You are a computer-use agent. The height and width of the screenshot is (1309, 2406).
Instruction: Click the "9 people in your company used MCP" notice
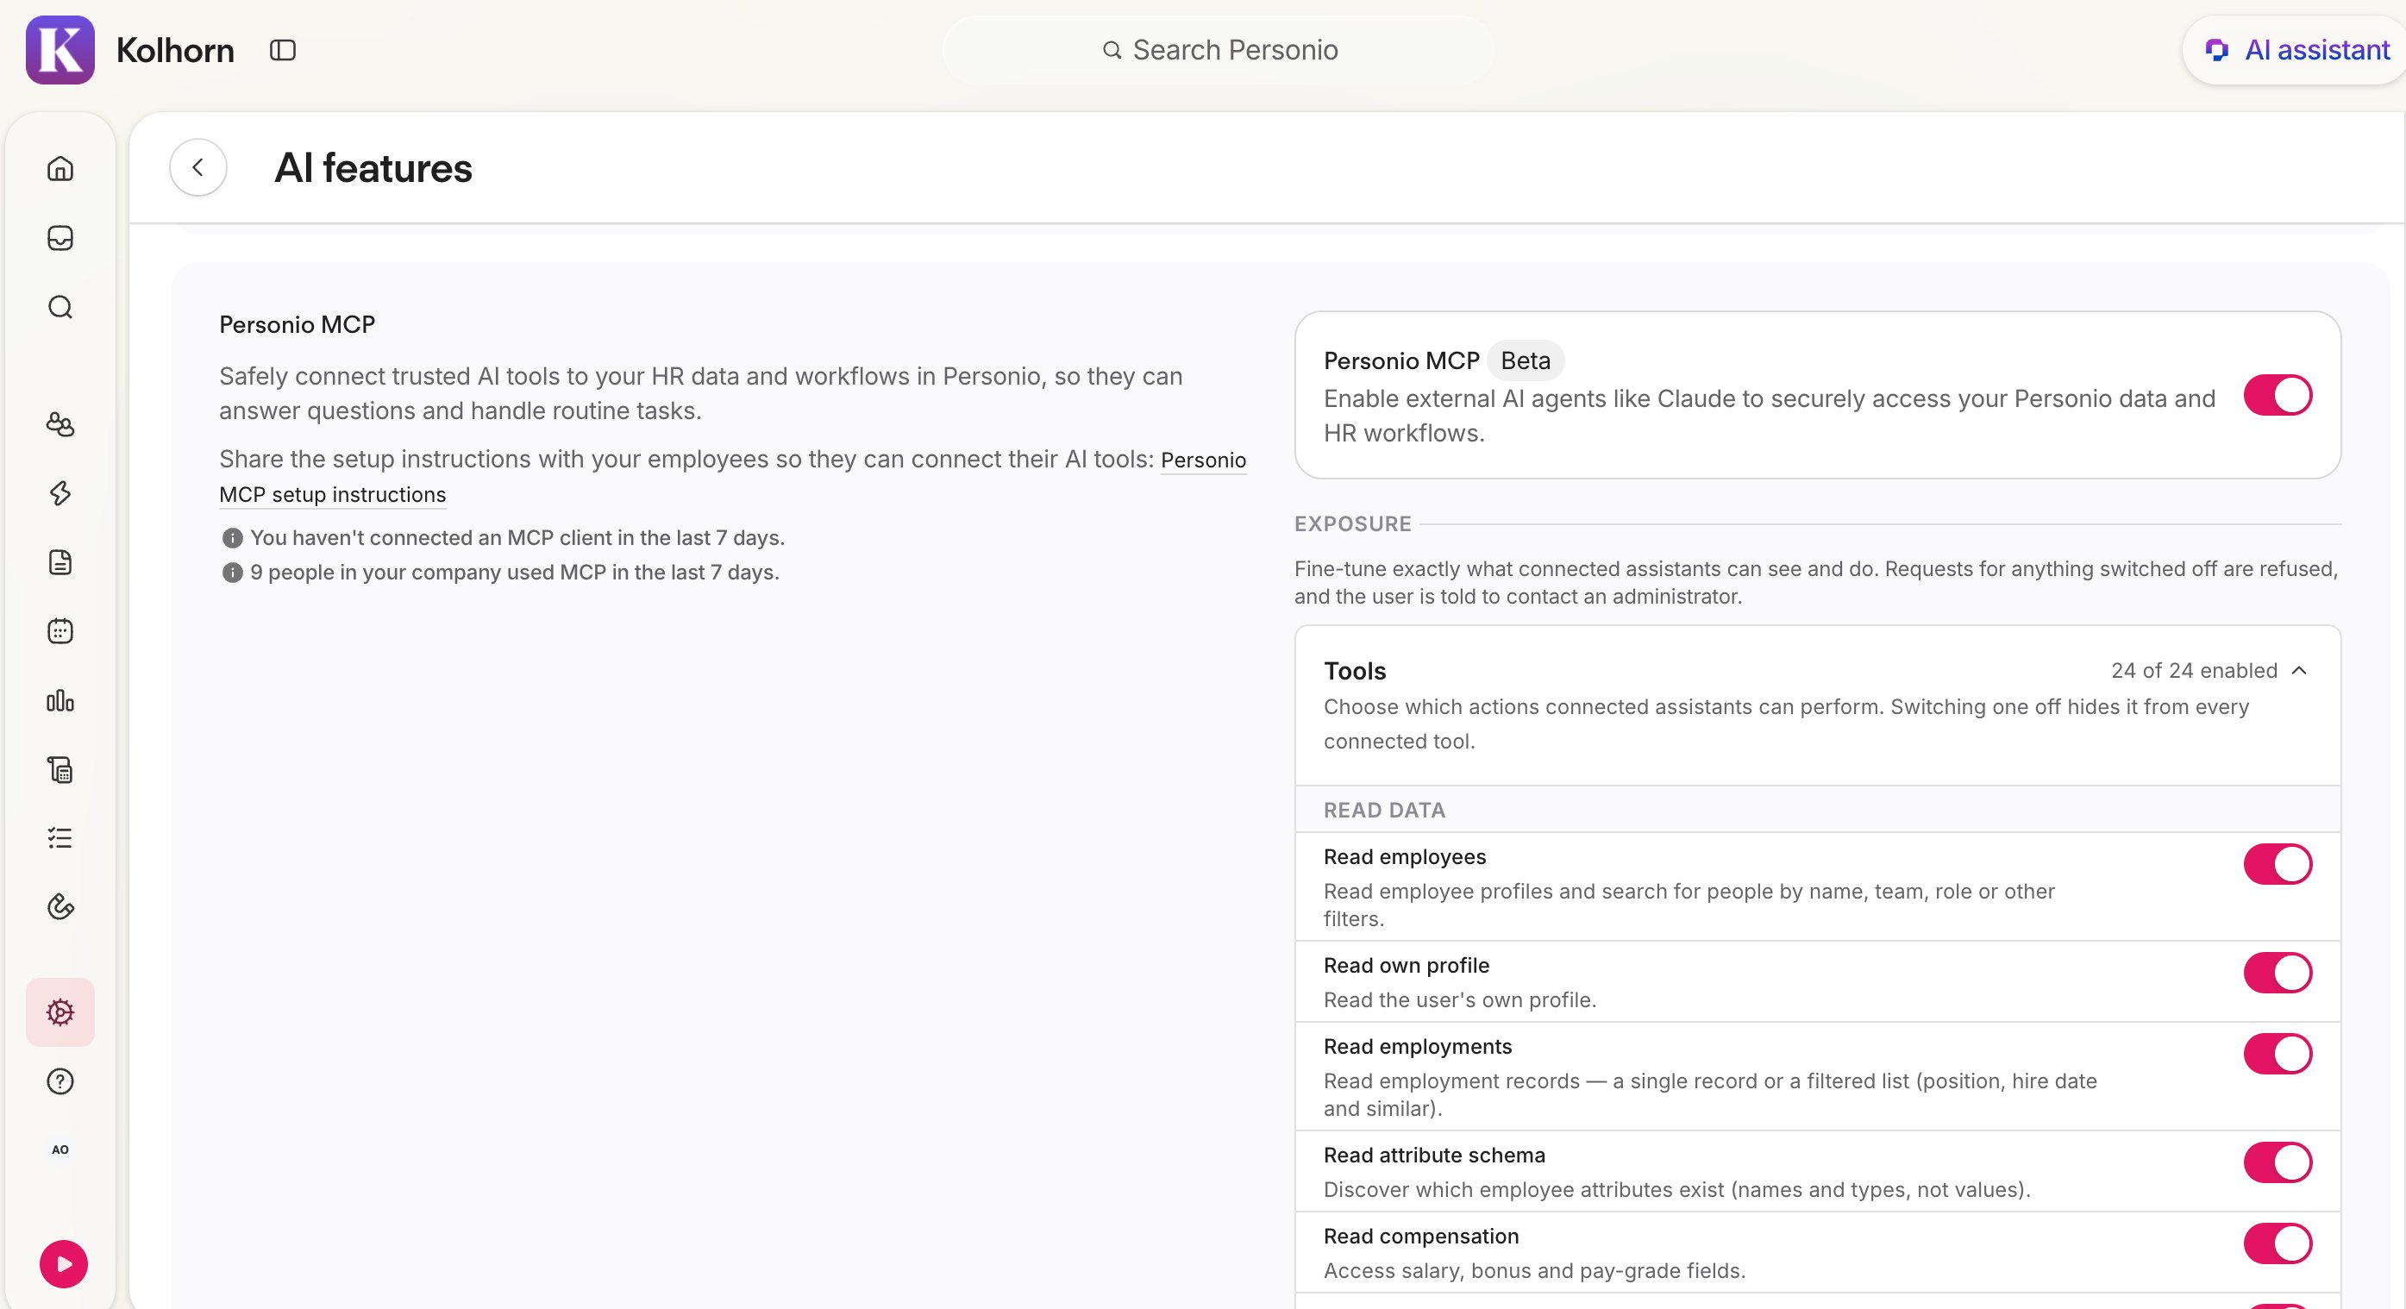(x=515, y=573)
